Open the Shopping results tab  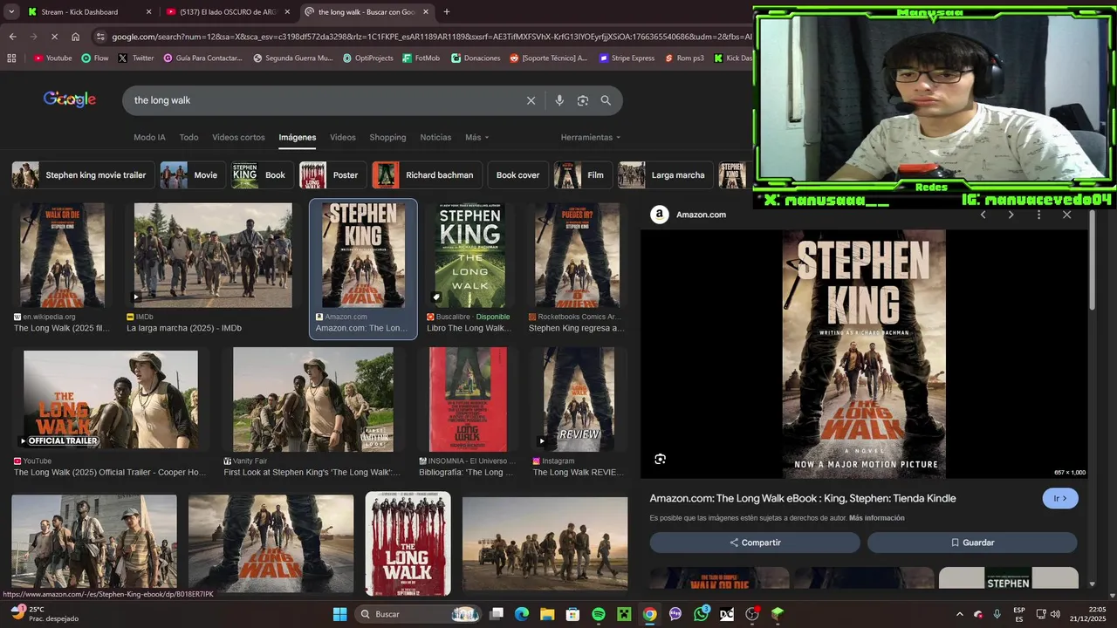click(387, 138)
